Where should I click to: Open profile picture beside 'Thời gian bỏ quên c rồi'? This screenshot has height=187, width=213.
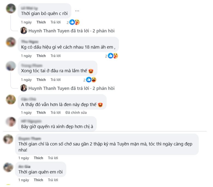pyautogui.click(x=11, y=8)
